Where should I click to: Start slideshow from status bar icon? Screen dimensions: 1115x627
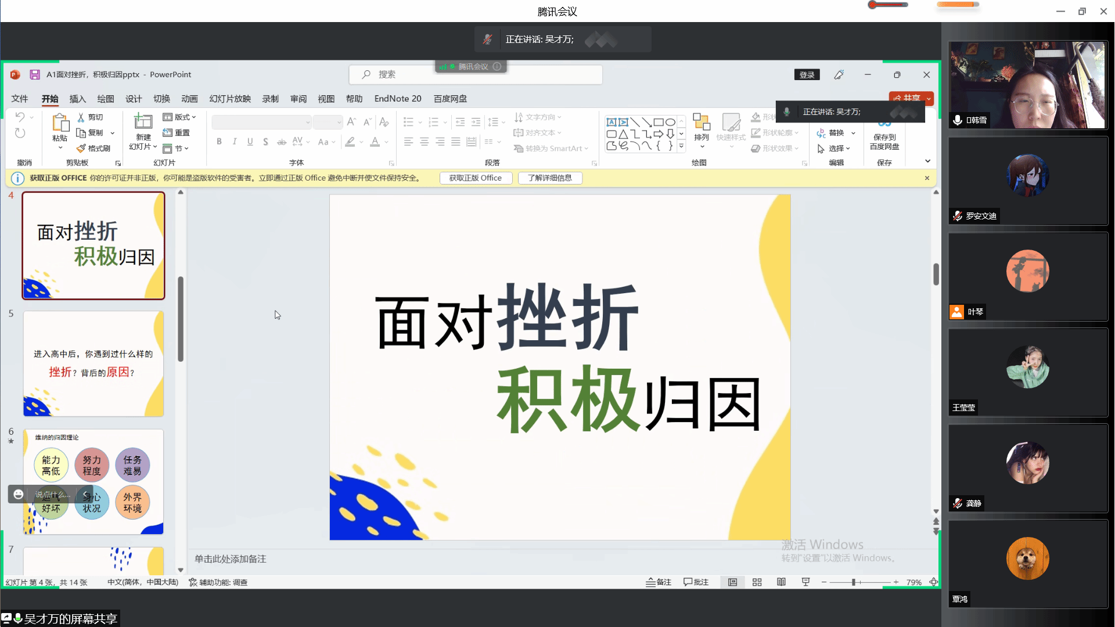tap(805, 582)
